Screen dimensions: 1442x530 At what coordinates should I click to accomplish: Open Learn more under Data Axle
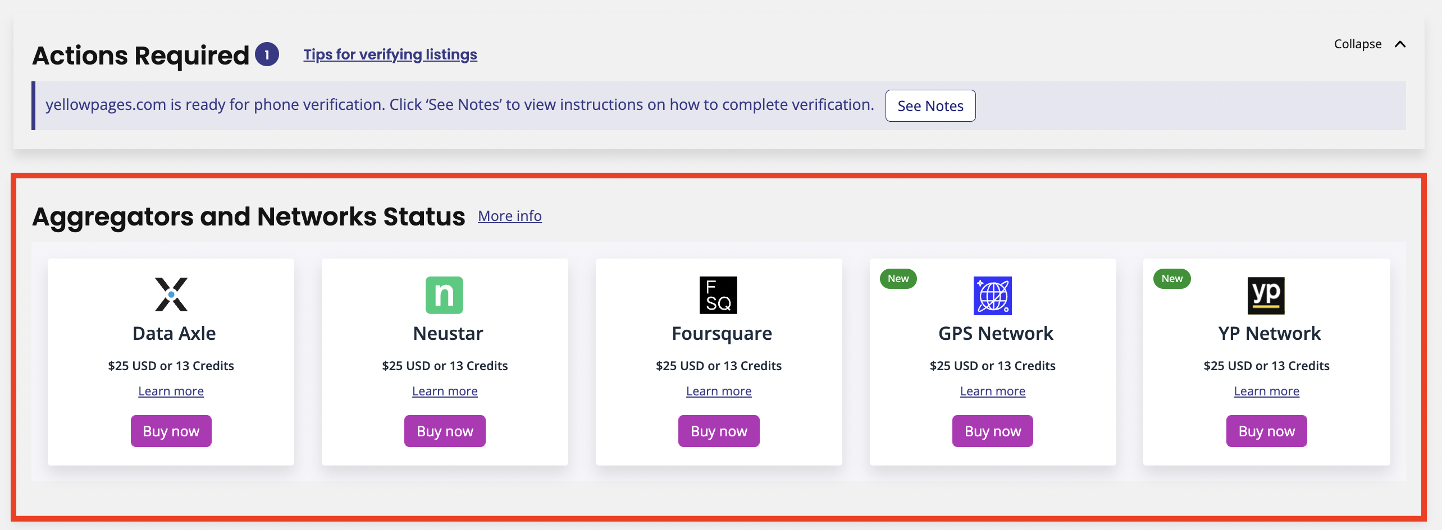(x=171, y=391)
